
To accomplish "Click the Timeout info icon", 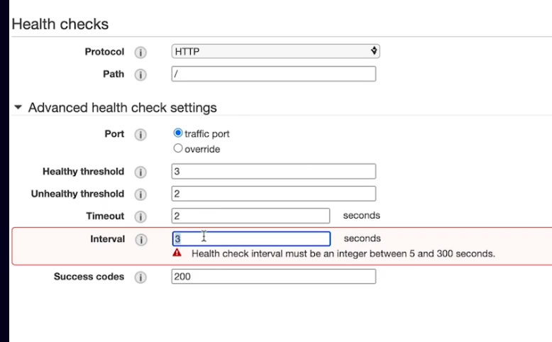I will point(140,216).
